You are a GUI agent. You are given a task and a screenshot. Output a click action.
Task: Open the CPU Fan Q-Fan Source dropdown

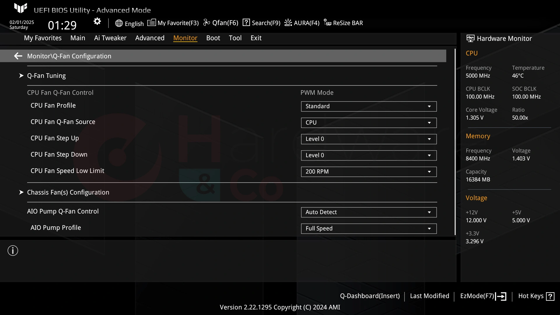click(x=369, y=123)
